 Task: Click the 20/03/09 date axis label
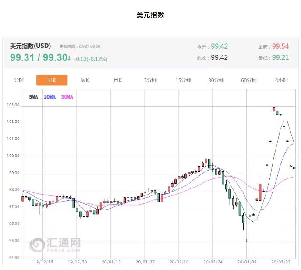coord(247,262)
